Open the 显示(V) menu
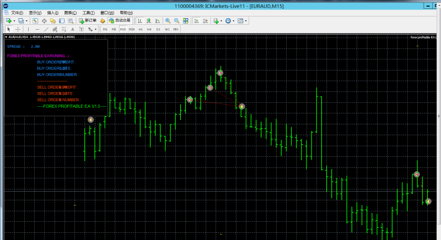 35,13
